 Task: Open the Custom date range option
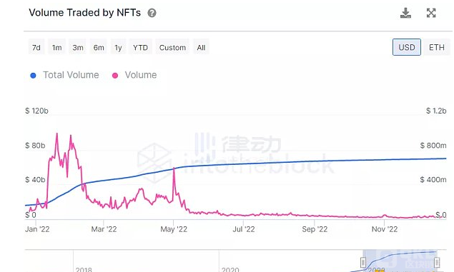tap(172, 47)
